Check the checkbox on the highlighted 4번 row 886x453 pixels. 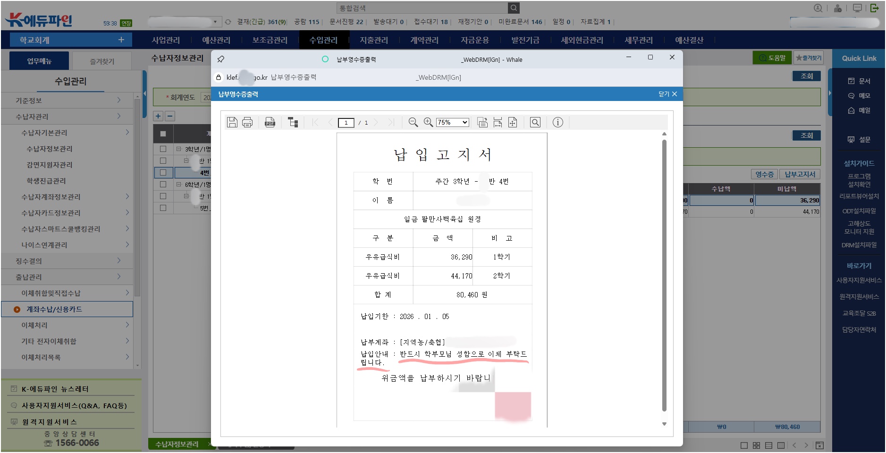click(x=164, y=173)
